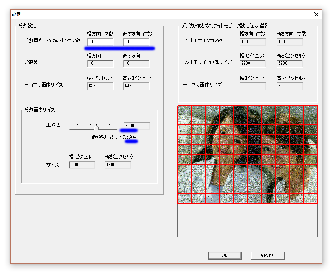Screen dimensions: 333x277
Task: Click the フォトモザイクコマ数 field under 高さ方向コマ数
Action: 290,42
